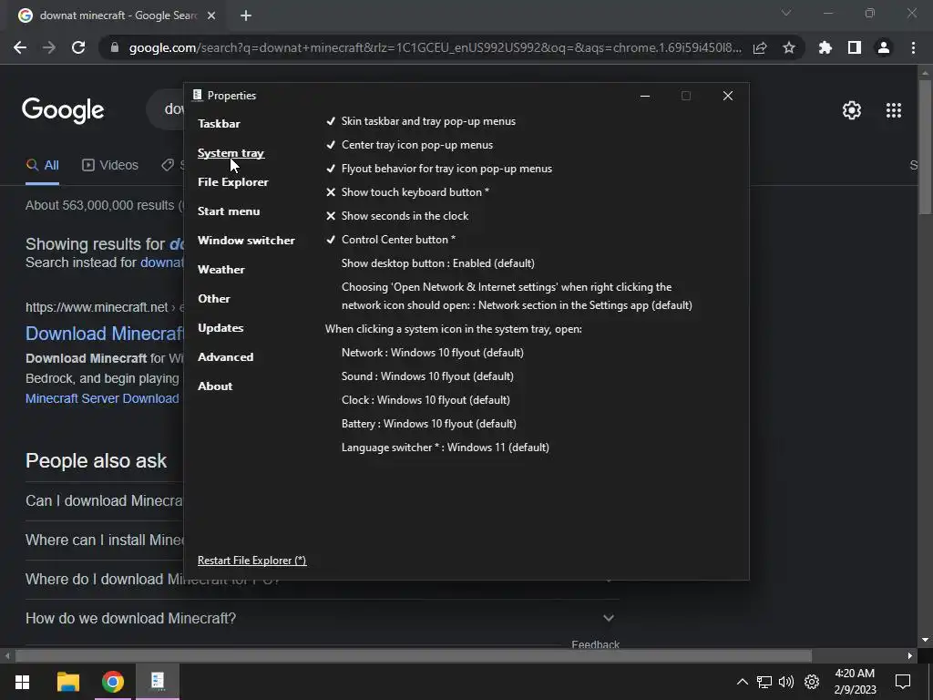Switch to Chrome from the taskbar
Image resolution: width=933 pixels, height=700 pixels.
click(x=112, y=682)
